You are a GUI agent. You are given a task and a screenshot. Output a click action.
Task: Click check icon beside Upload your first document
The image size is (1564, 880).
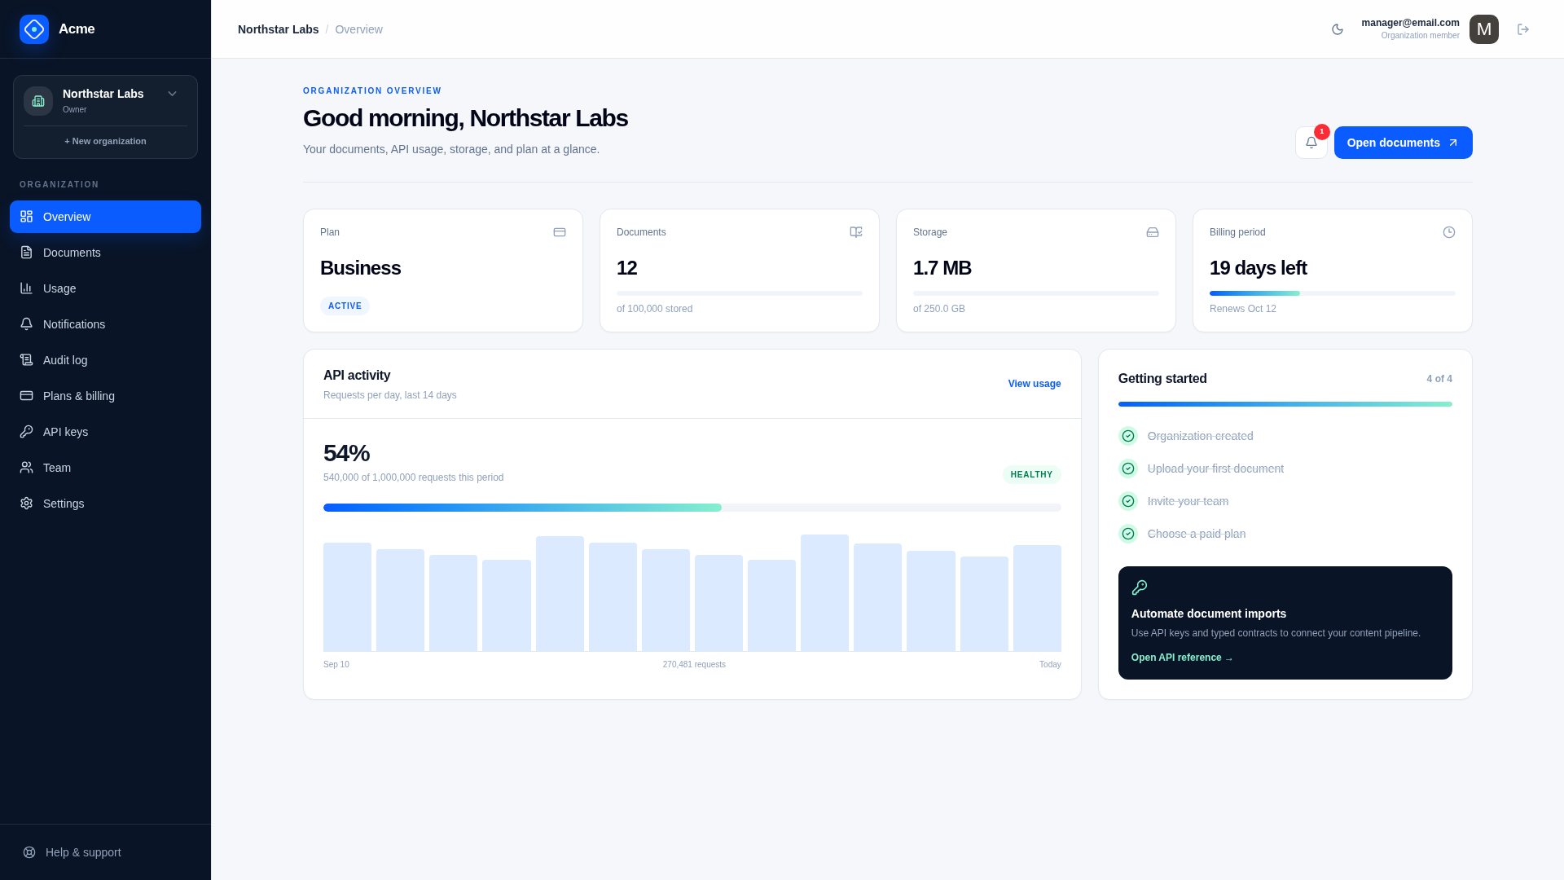point(1128,469)
